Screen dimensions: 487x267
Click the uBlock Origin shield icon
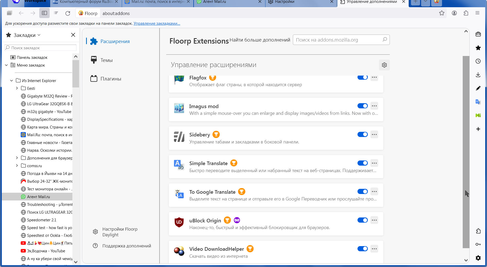point(179,222)
